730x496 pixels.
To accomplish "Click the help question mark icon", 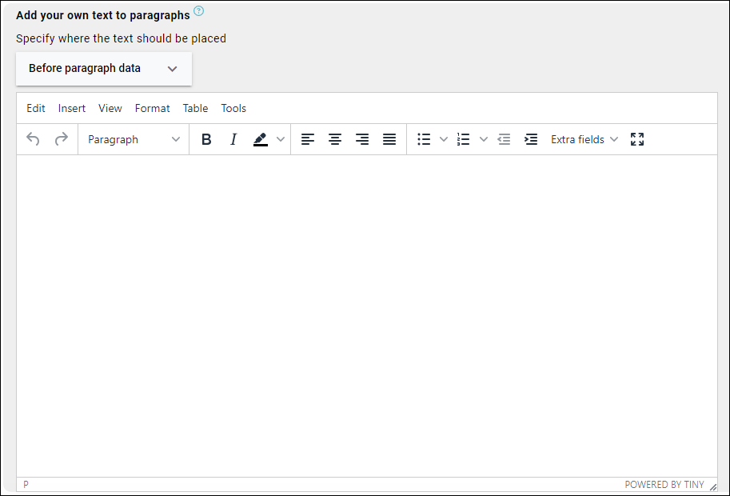I will click(199, 11).
